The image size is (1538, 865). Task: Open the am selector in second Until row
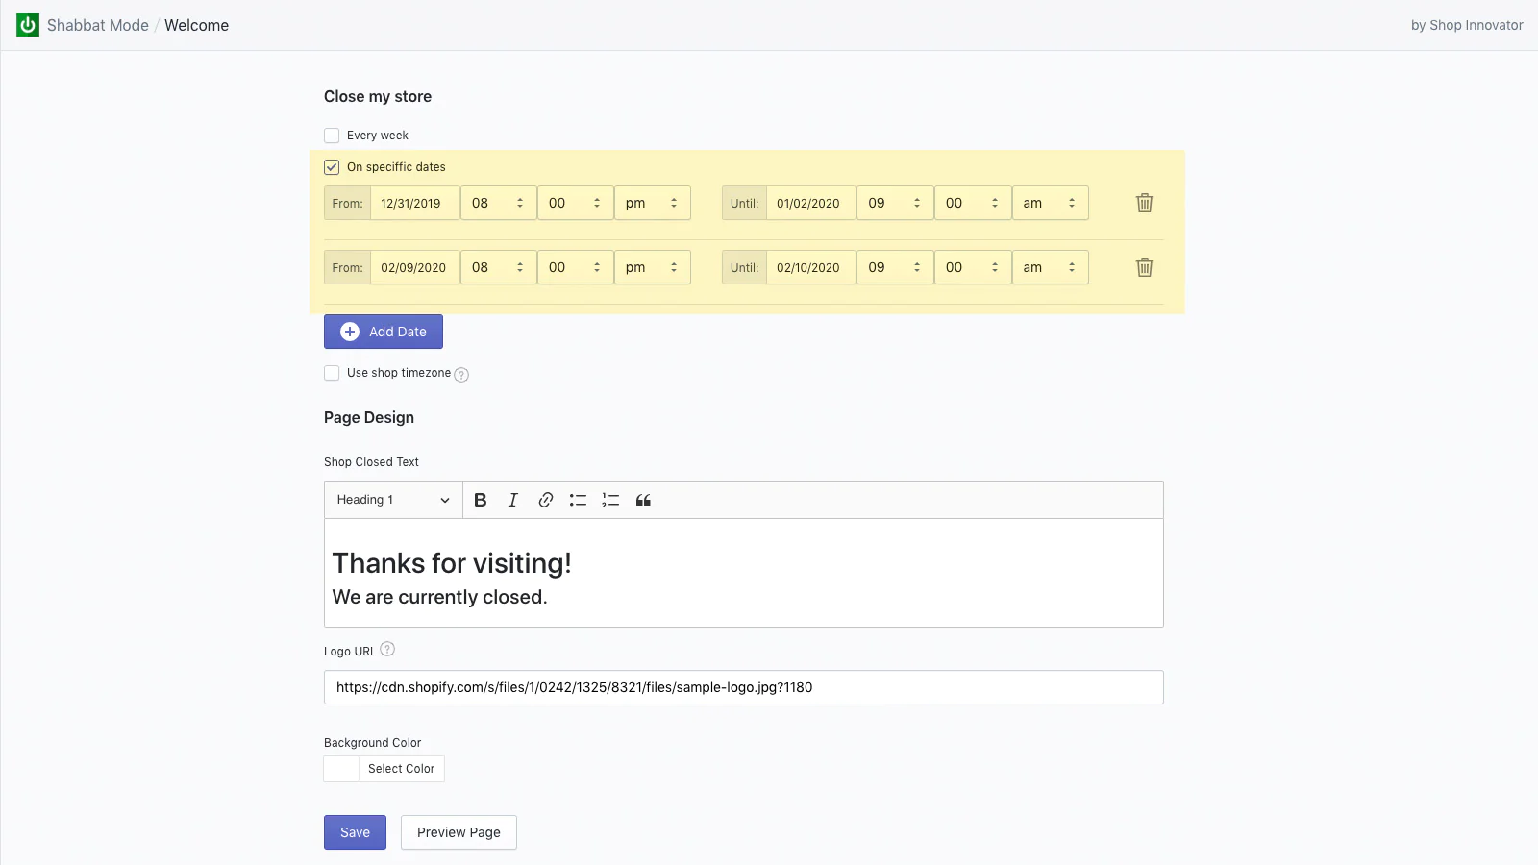coord(1050,267)
